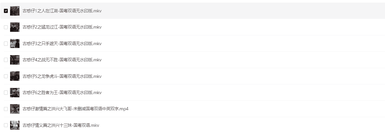Preview the 古惑仔6之胜者为王 thumbnail
Screen dimensions: 385x133
click(15, 92)
